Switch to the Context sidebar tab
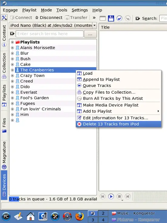 [4, 36]
